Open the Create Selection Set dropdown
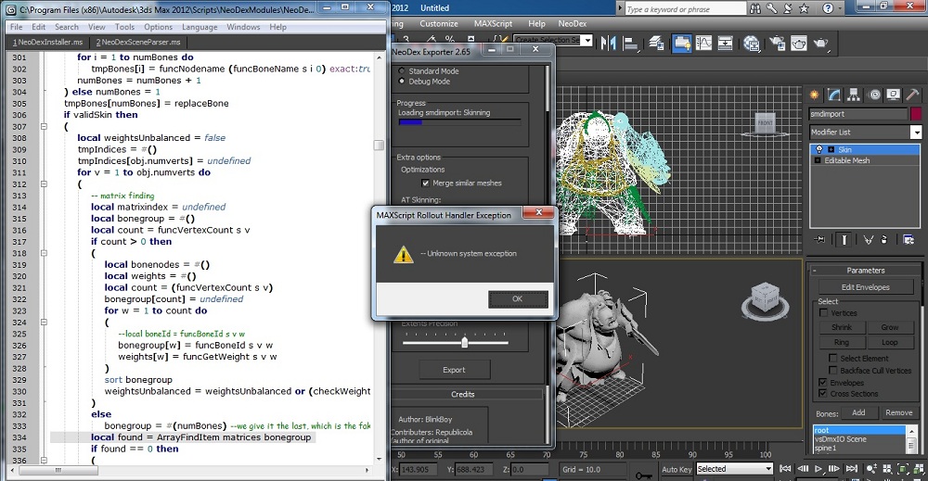 (586, 40)
